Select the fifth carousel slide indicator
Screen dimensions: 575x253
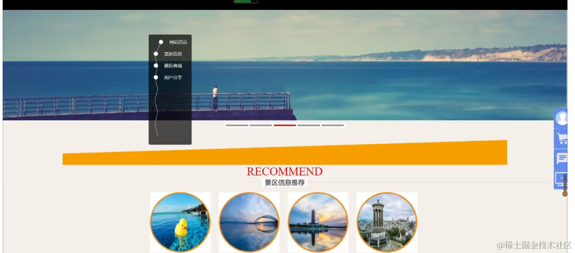click(x=333, y=126)
